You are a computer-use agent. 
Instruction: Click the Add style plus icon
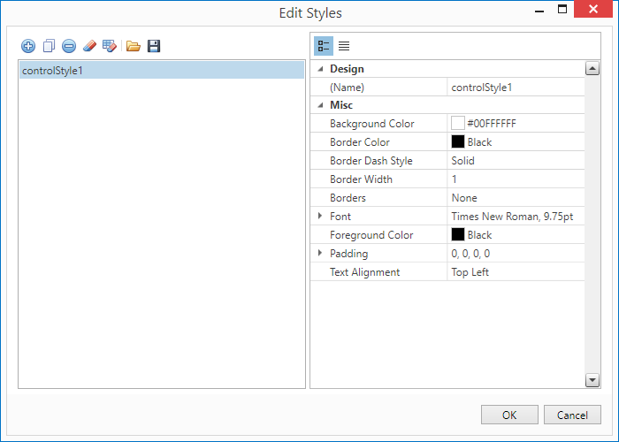point(28,46)
